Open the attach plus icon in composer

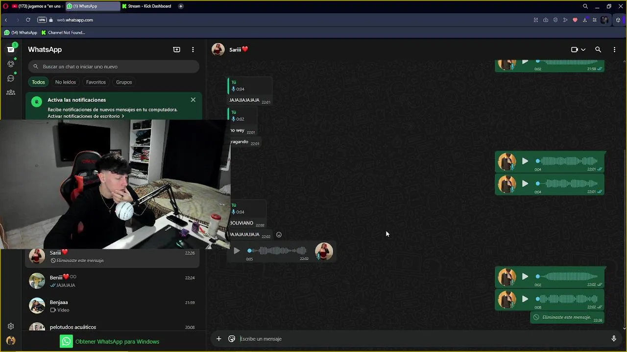[x=219, y=339]
